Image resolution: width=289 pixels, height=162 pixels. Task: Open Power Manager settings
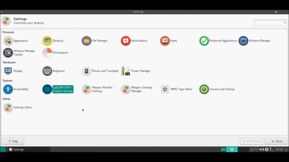point(135,71)
